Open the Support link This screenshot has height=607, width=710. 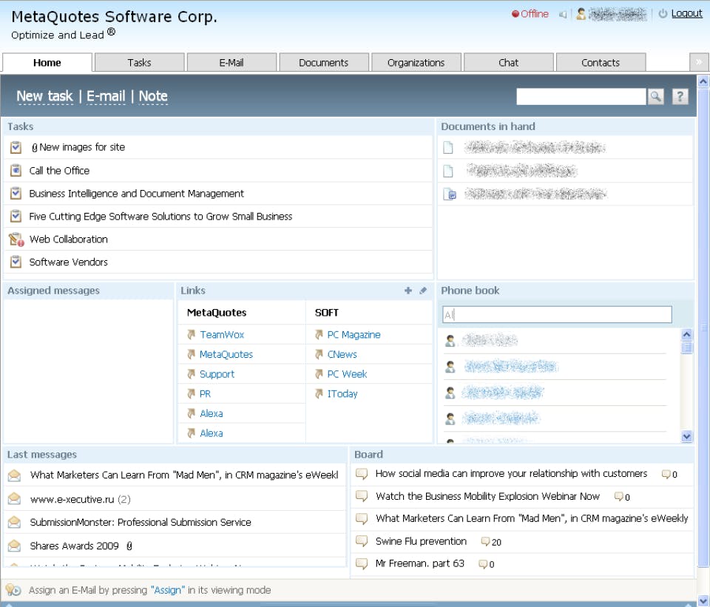coord(217,374)
